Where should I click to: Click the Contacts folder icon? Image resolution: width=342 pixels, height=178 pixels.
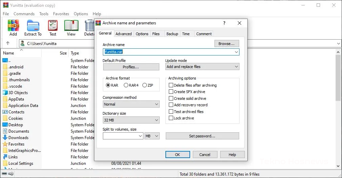[x=5, y=112]
